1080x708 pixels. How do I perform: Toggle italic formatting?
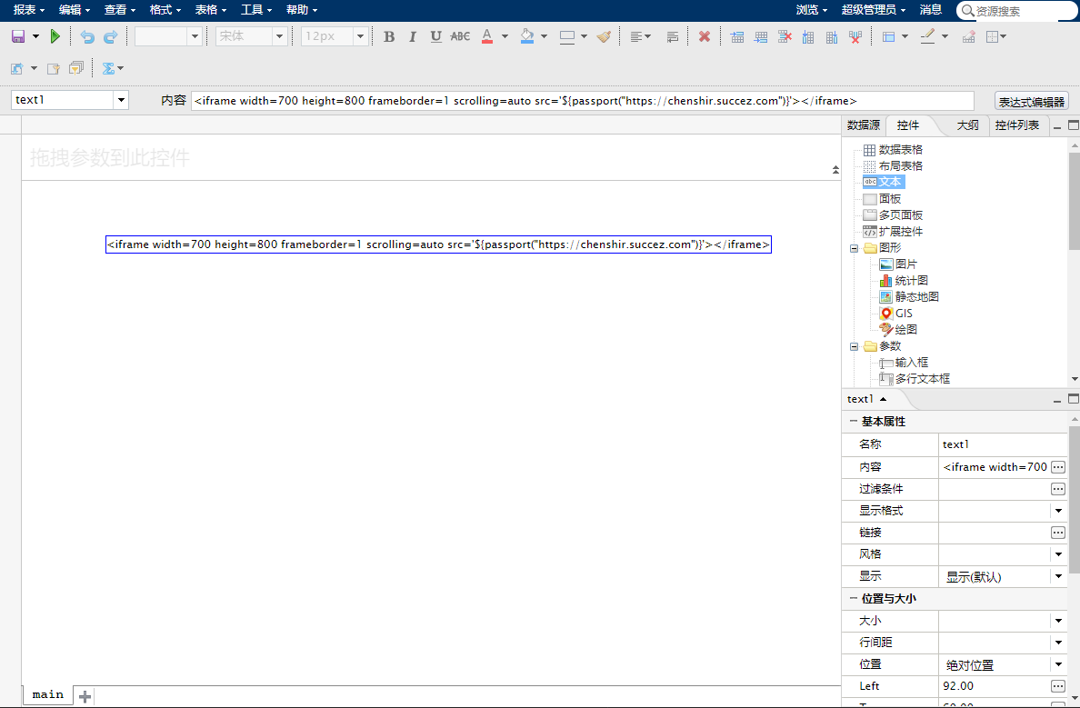(x=413, y=36)
